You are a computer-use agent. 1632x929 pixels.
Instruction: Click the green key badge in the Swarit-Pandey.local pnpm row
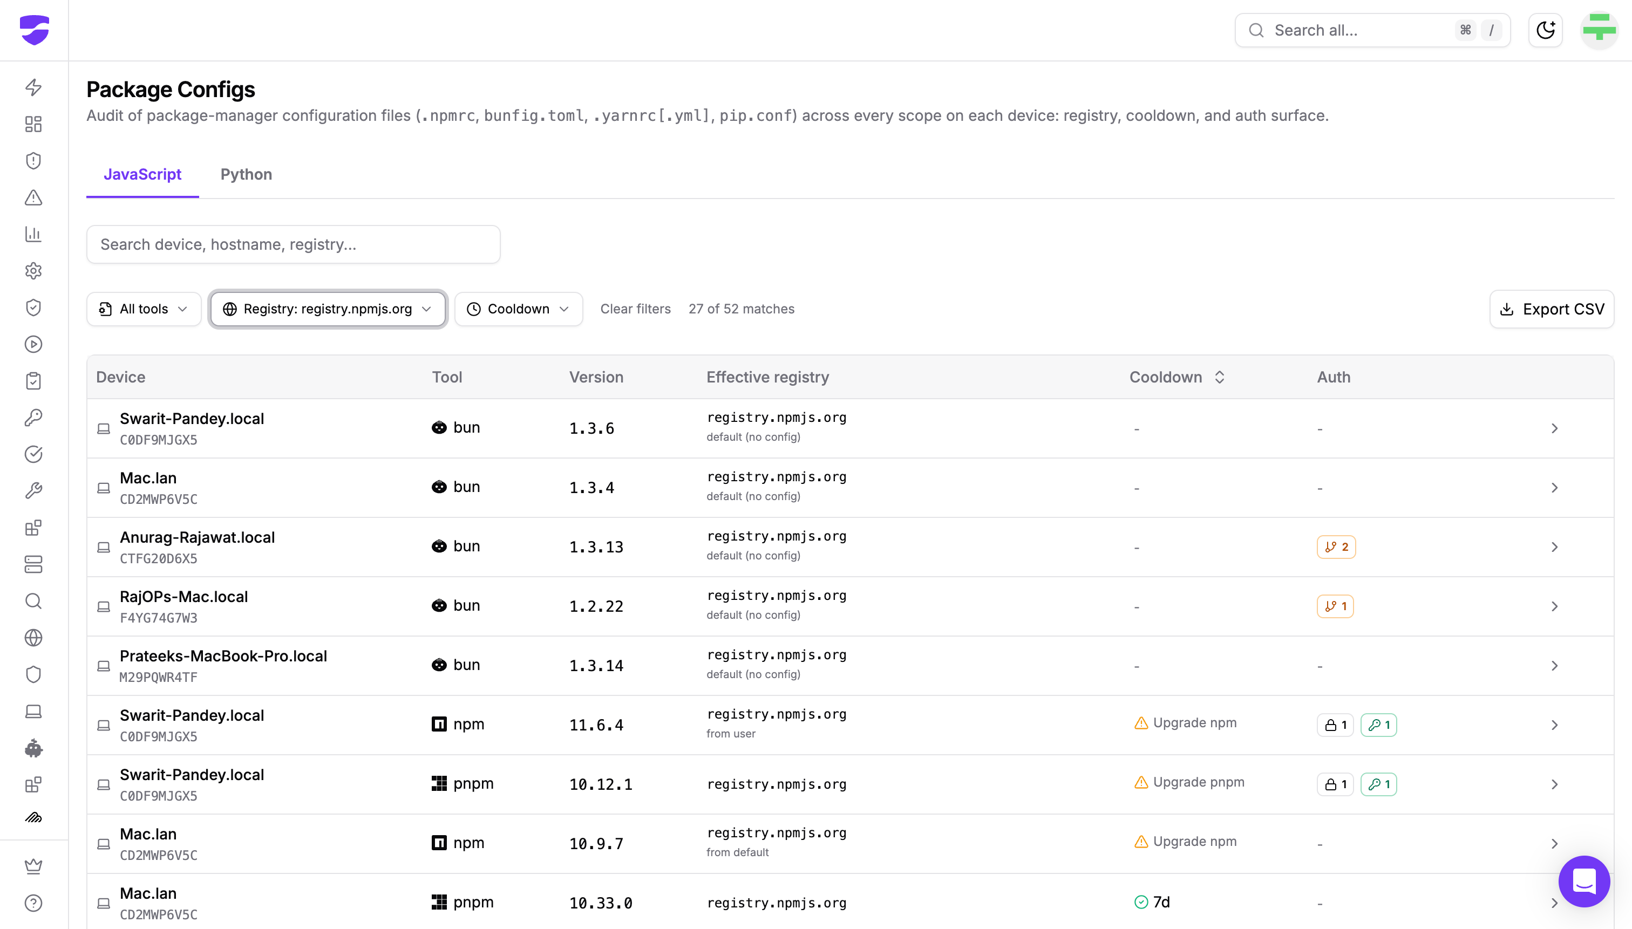point(1378,784)
